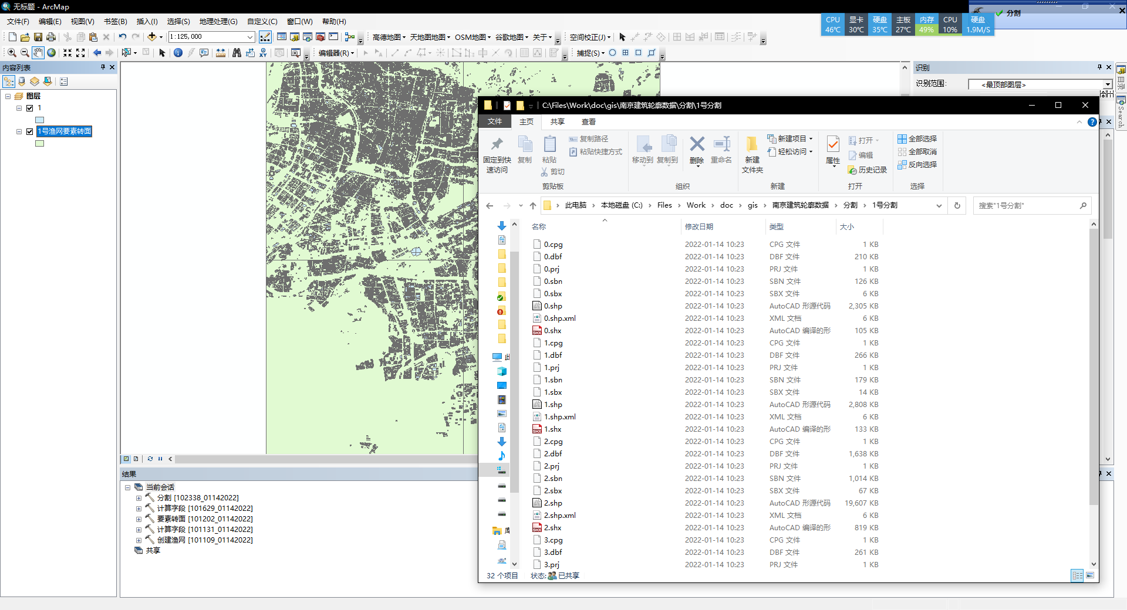Screen dimensions: 1127x610
Task: Navigate to 南京建筑轮廓数据 in address bar
Action: 801,205
